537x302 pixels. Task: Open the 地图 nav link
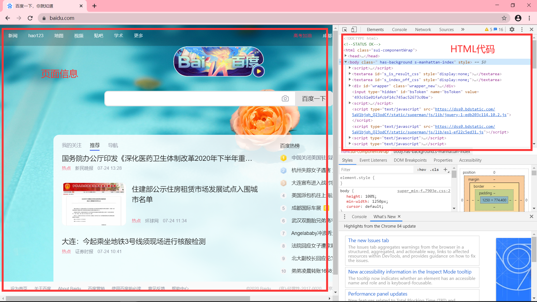pos(59,36)
